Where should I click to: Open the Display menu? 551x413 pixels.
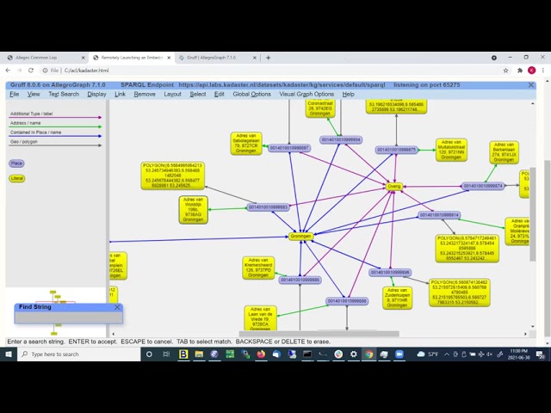(x=97, y=94)
